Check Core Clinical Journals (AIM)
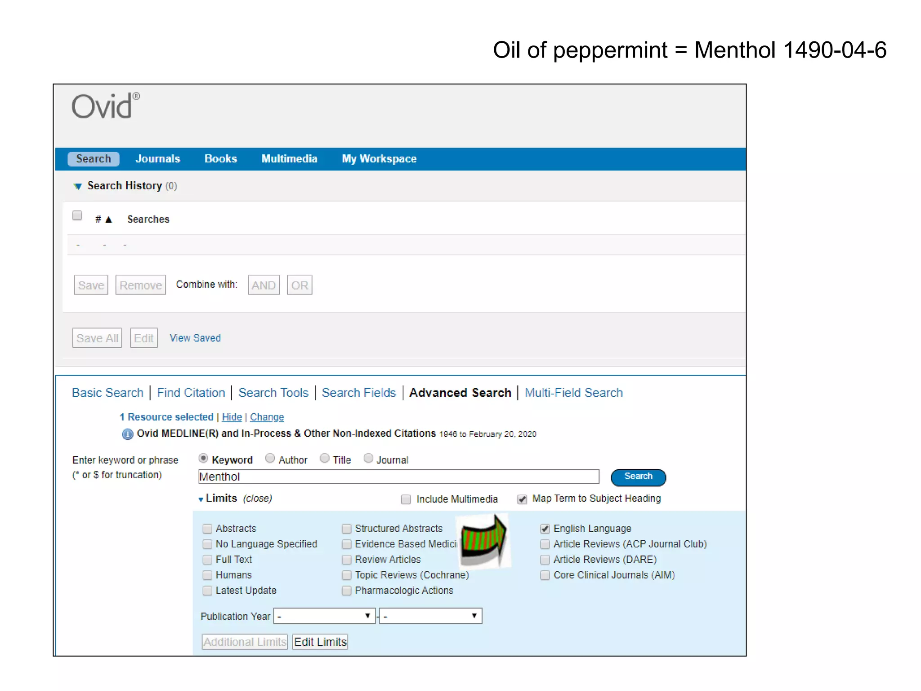 click(x=545, y=575)
